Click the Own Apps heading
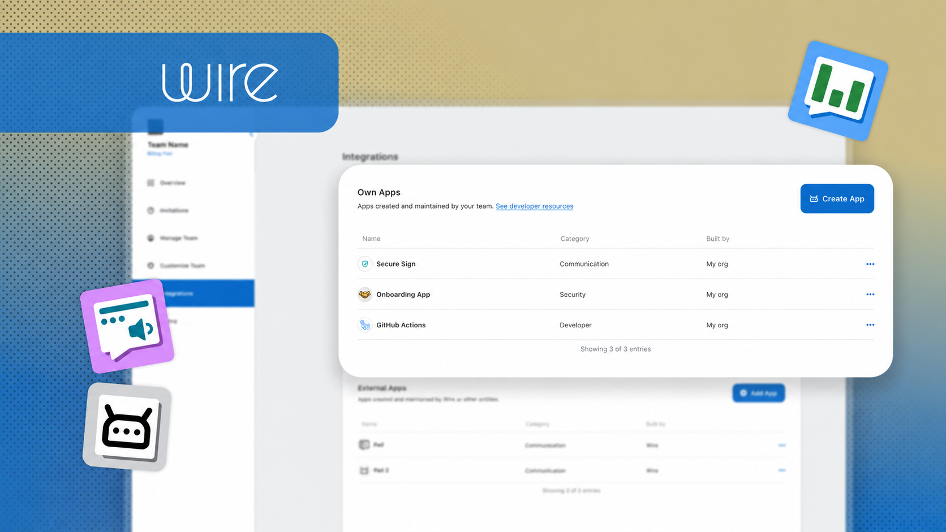The image size is (946, 532). pyautogui.click(x=379, y=192)
